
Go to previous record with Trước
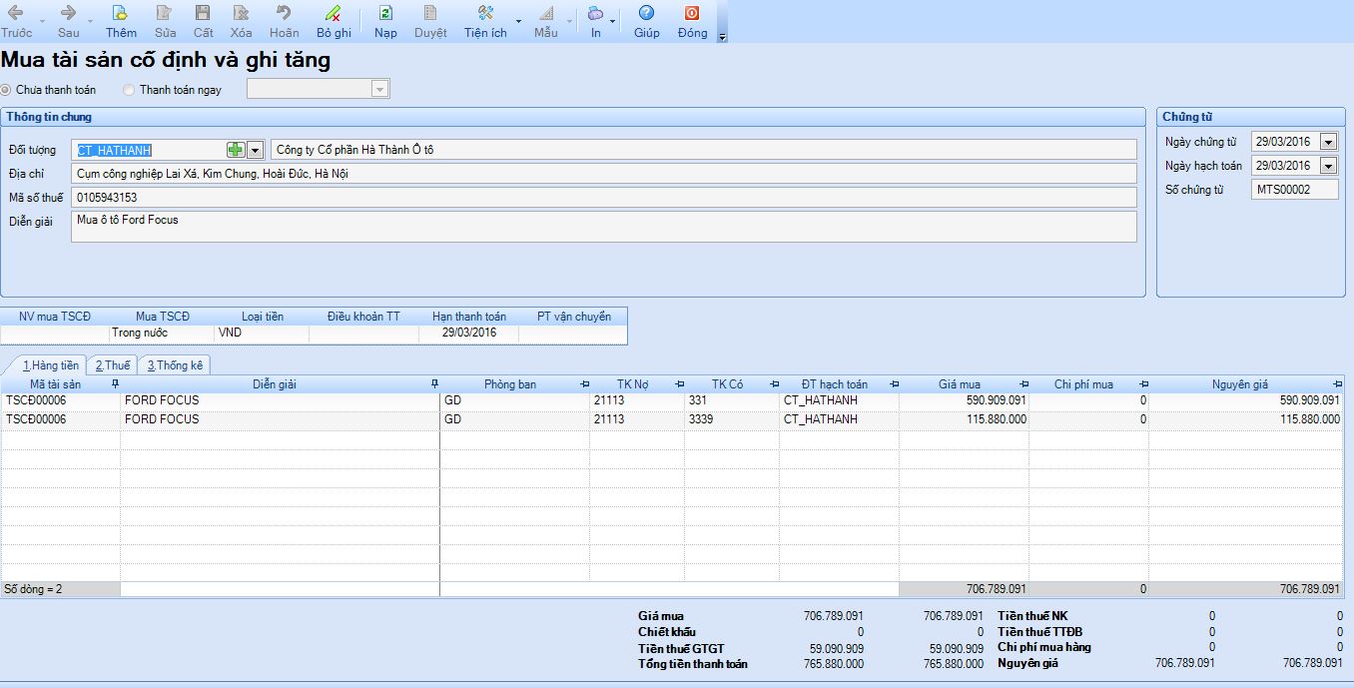coord(16,21)
